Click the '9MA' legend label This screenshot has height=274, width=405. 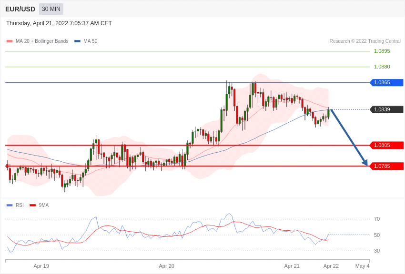coord(44,205)
